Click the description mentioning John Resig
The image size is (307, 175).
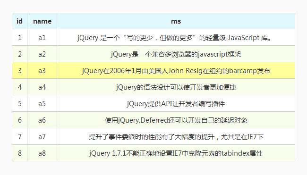click(176, 70)
